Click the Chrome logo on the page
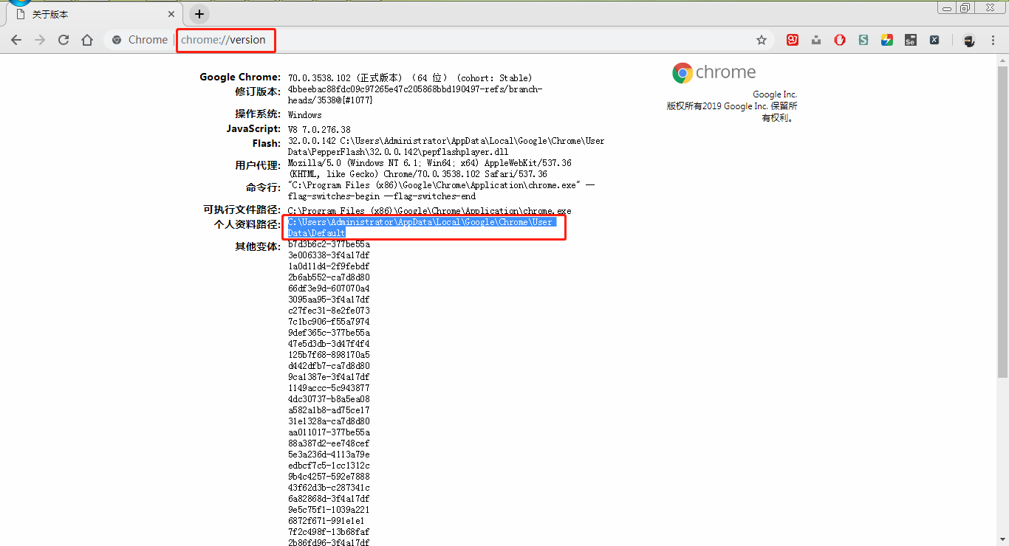The image size is (1009, 546). pyautogui.click(x=714, y=72)
